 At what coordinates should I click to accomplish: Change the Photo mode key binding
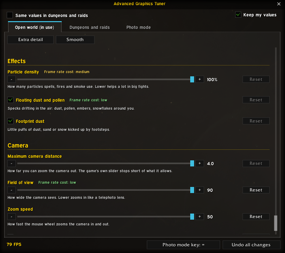(x=183, y=245)
